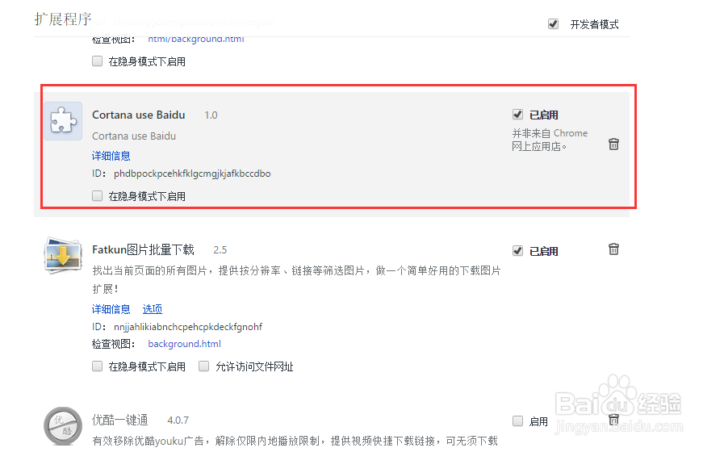Image resolution: width=724 pixels, height=452 pixels.
Task: Click the version number 1.0
Action: [x=211, y=115]
